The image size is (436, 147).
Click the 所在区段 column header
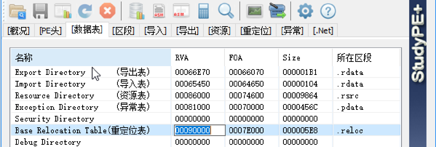pos(366,58)
